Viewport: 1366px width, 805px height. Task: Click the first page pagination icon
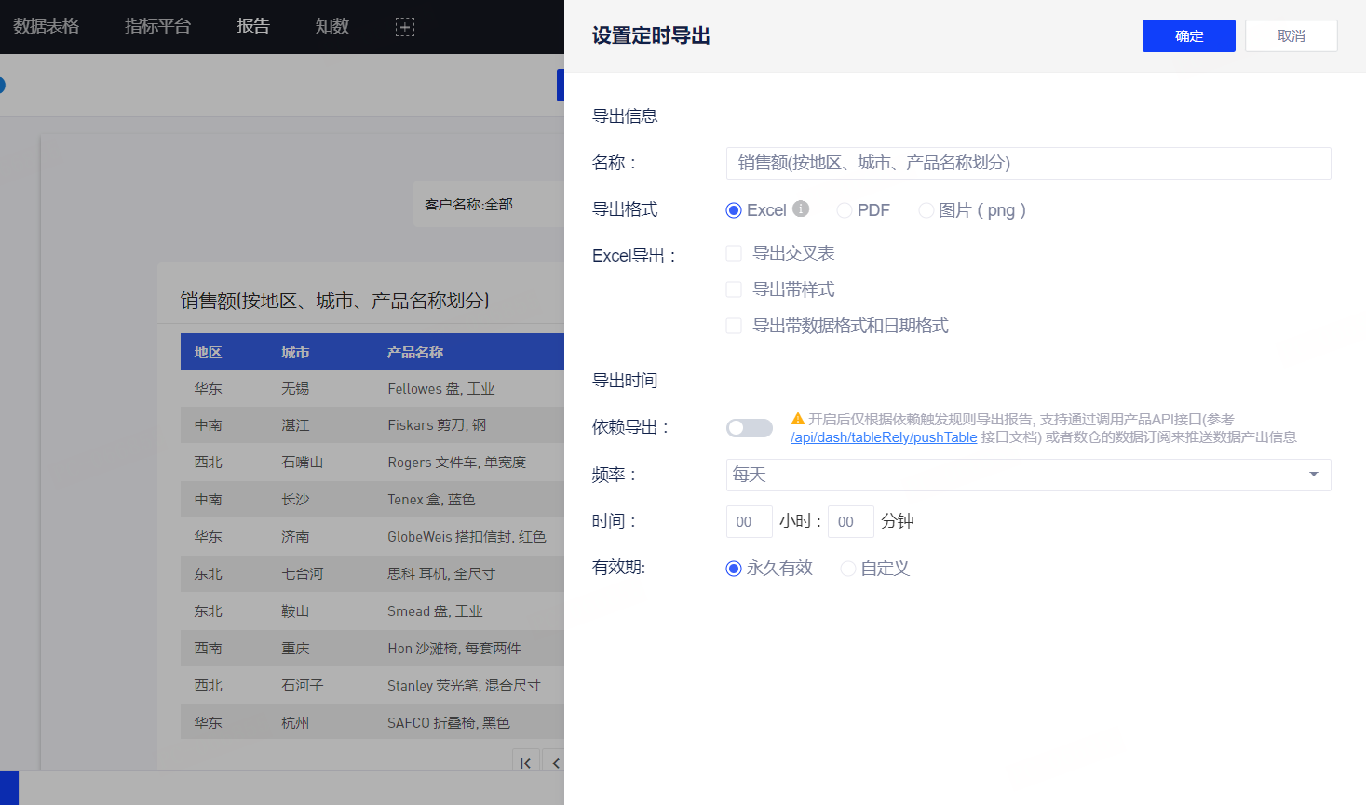point(525,763)
